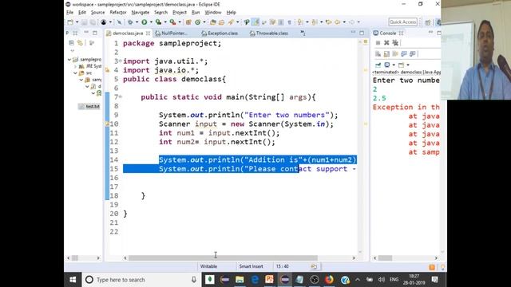Open Microsoft Edge from taskbar
The width and height of the screenshot is (511, 287).
click(x=255, y=280)
